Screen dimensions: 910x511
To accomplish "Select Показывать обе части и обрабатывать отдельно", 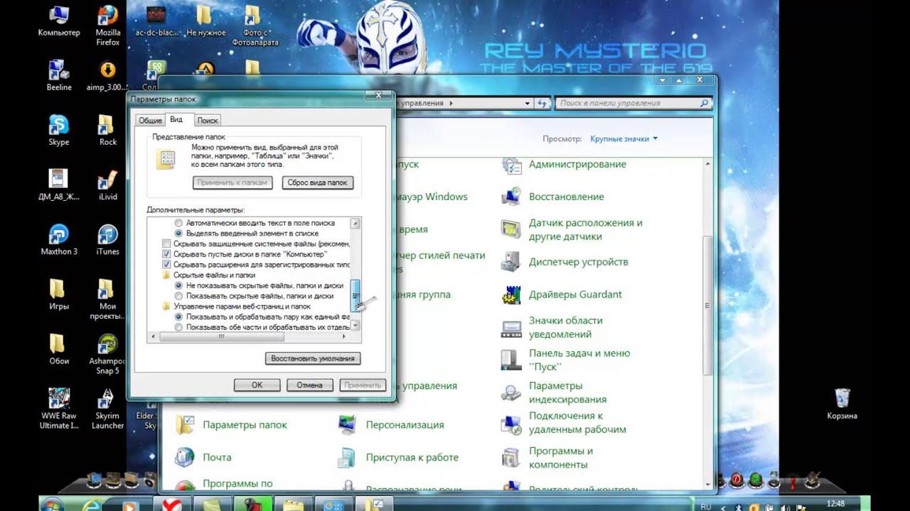I will [x=178, y=327].
